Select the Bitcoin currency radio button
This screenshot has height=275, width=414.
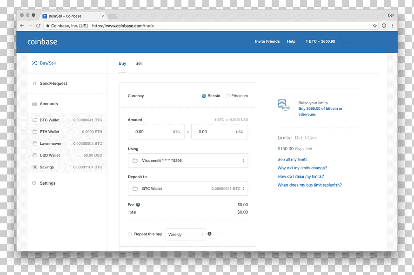point(204,96)
